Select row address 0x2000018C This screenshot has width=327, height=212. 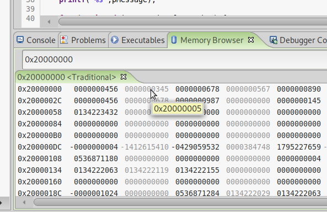click(x=40, y=193)
